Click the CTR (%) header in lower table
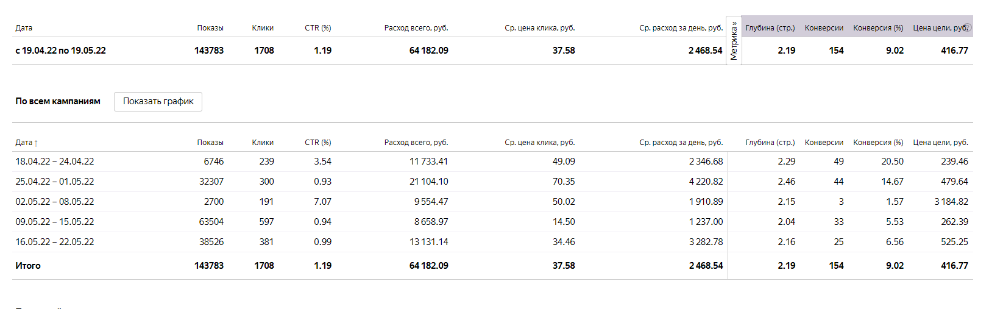 (x=317, y=143)
